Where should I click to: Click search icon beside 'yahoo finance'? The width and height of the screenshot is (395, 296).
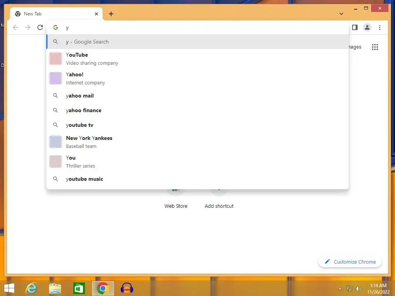56,110
